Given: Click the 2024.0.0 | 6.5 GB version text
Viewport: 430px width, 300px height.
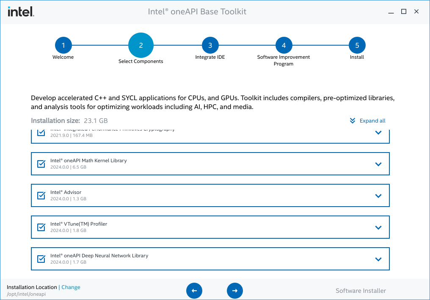Looking at the screenshot, I should click(x=68, y=167).
